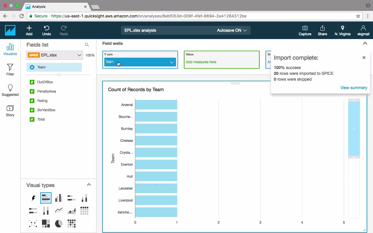Select the horizontal bar chart visual type
The height and width of the screenshot is (233, 373).
(46, 198)
